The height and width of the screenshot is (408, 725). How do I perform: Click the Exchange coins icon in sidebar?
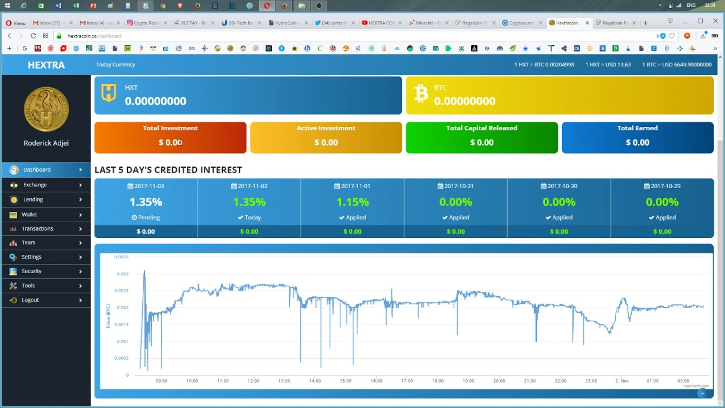(14, 185)
